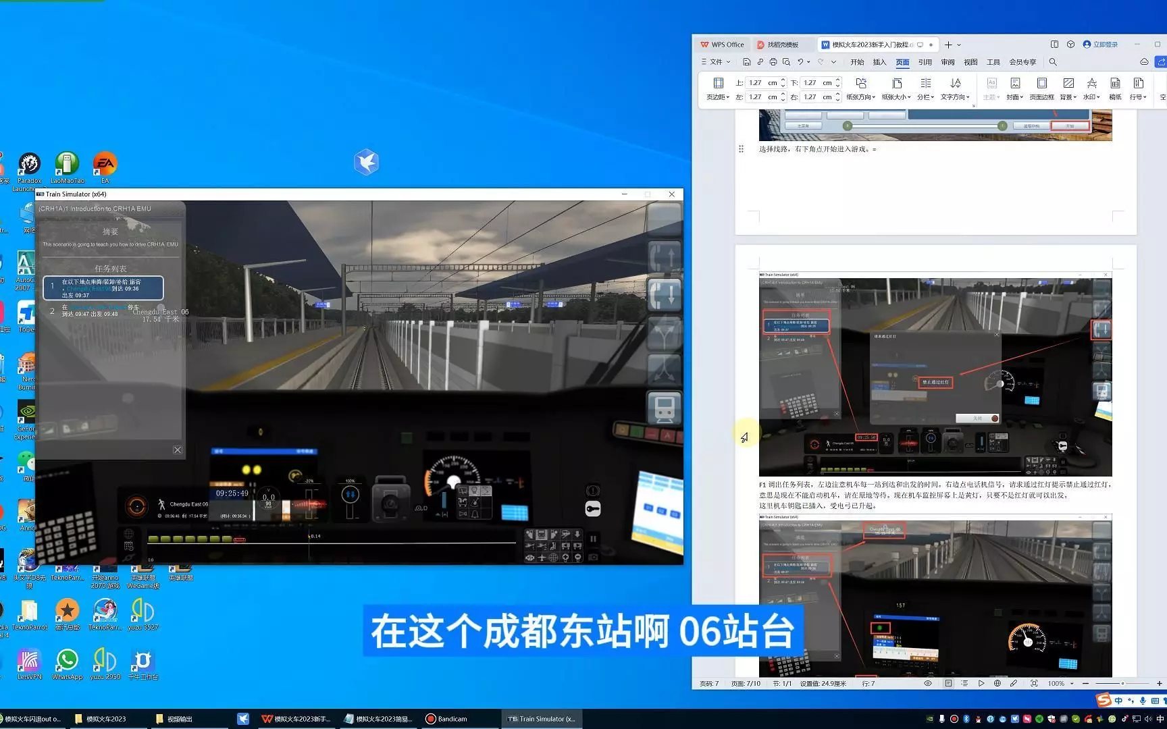The height and width of the screenshot is (729, 1167).
Task: Click the WPS Office home button
Action: tap(722, 45)
